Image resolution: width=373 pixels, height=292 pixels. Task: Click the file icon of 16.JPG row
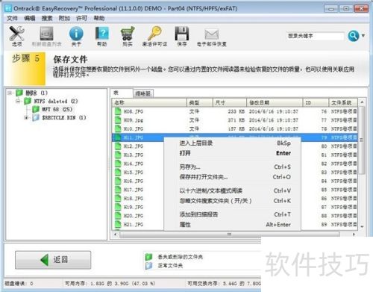pyautogui.click(x=118, y=181)
